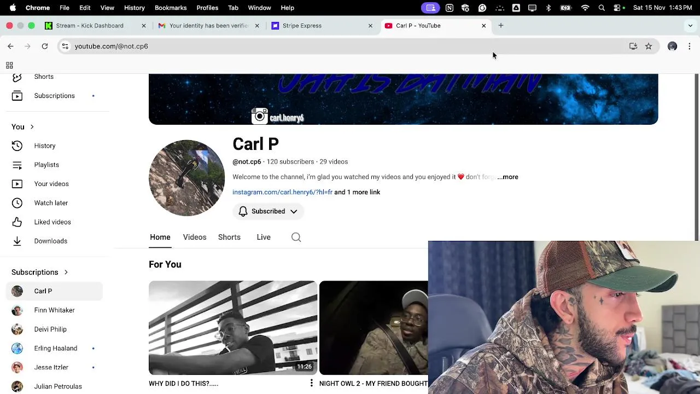This screenshot has height=394, width=700.
Task: Open new tab with plus icon
Action: pyautogui.click(x=500, y=26)
